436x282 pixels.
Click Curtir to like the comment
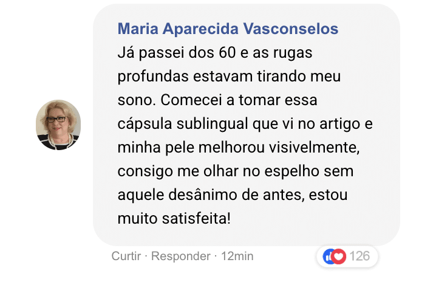tap(126, 256)
